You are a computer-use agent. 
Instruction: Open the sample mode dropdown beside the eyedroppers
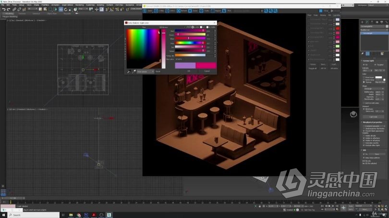146,71
